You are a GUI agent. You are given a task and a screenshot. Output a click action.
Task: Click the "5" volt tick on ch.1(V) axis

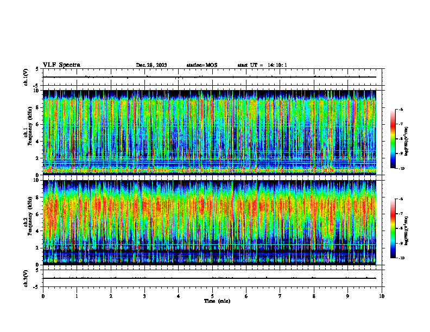tap(38, 69)
